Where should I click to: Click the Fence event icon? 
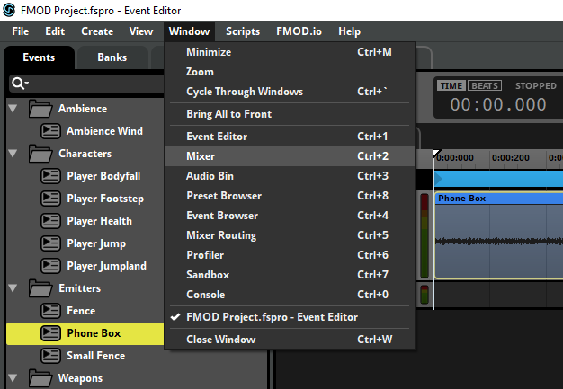point(50,311)
